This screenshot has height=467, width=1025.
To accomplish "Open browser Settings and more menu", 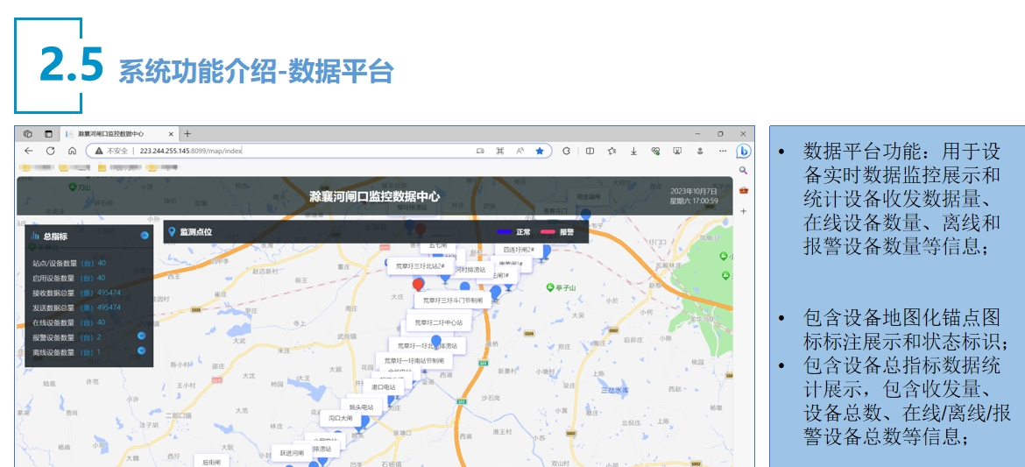I will click(722, 151).
